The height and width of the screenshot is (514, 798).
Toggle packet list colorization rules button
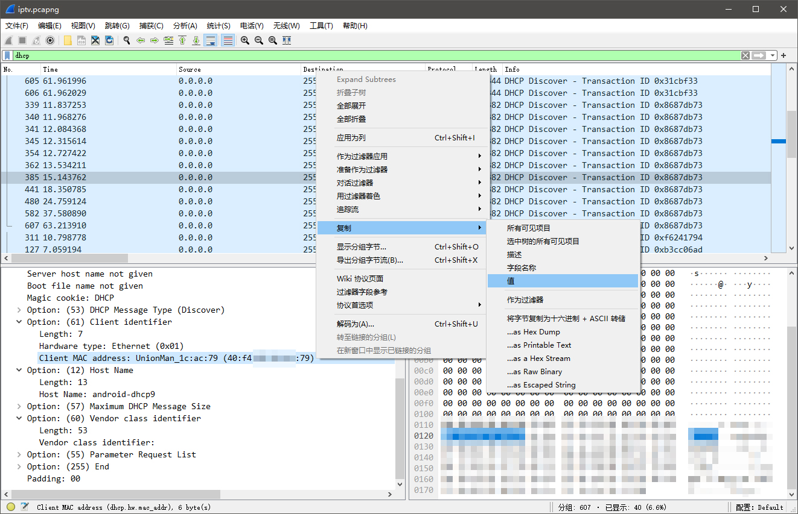[x=228, y=40]
